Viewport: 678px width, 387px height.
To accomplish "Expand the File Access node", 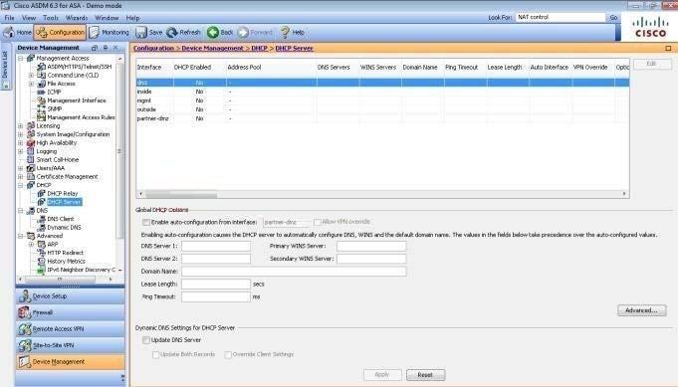I will (31, 84).
